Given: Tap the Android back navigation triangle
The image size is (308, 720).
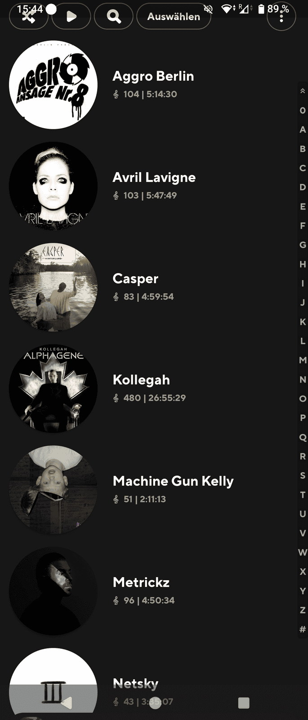Looking at the screenshot, I should 66,703.
